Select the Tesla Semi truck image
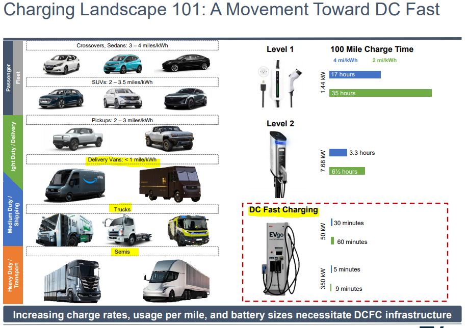This screenshot has width=468, height=328. (x=176, y=281)
